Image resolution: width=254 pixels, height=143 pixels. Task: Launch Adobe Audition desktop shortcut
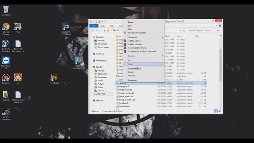79,63
